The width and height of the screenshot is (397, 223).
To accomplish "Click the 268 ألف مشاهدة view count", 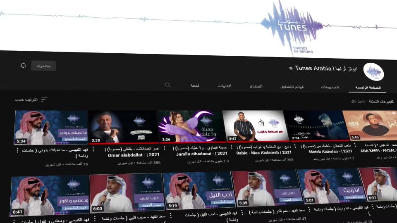I will point(274,160).
